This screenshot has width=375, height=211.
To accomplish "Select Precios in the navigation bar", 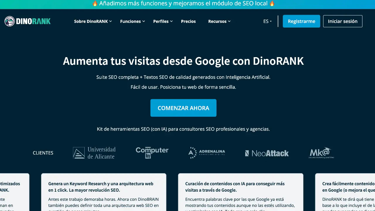I will coord(188,21).
